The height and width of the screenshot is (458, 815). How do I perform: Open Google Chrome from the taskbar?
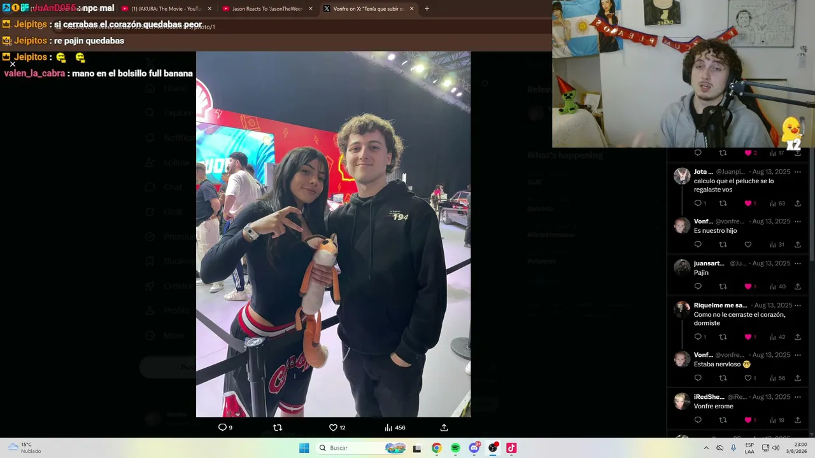coord(436,448)
